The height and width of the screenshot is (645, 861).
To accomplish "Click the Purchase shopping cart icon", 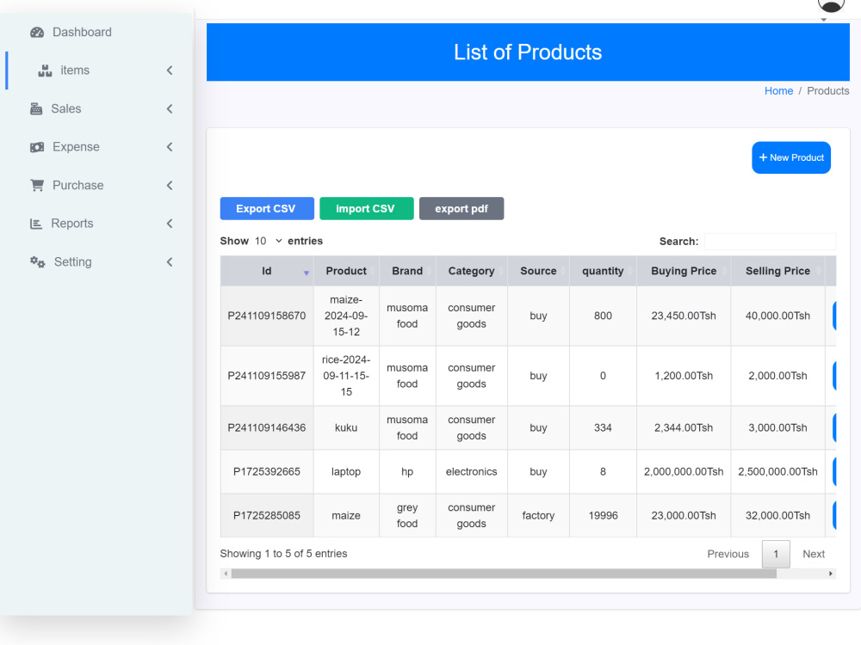I will point(37,186).
